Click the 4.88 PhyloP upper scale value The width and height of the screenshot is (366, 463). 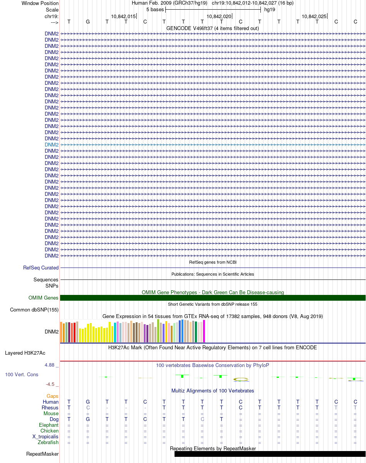pos(51,365)
